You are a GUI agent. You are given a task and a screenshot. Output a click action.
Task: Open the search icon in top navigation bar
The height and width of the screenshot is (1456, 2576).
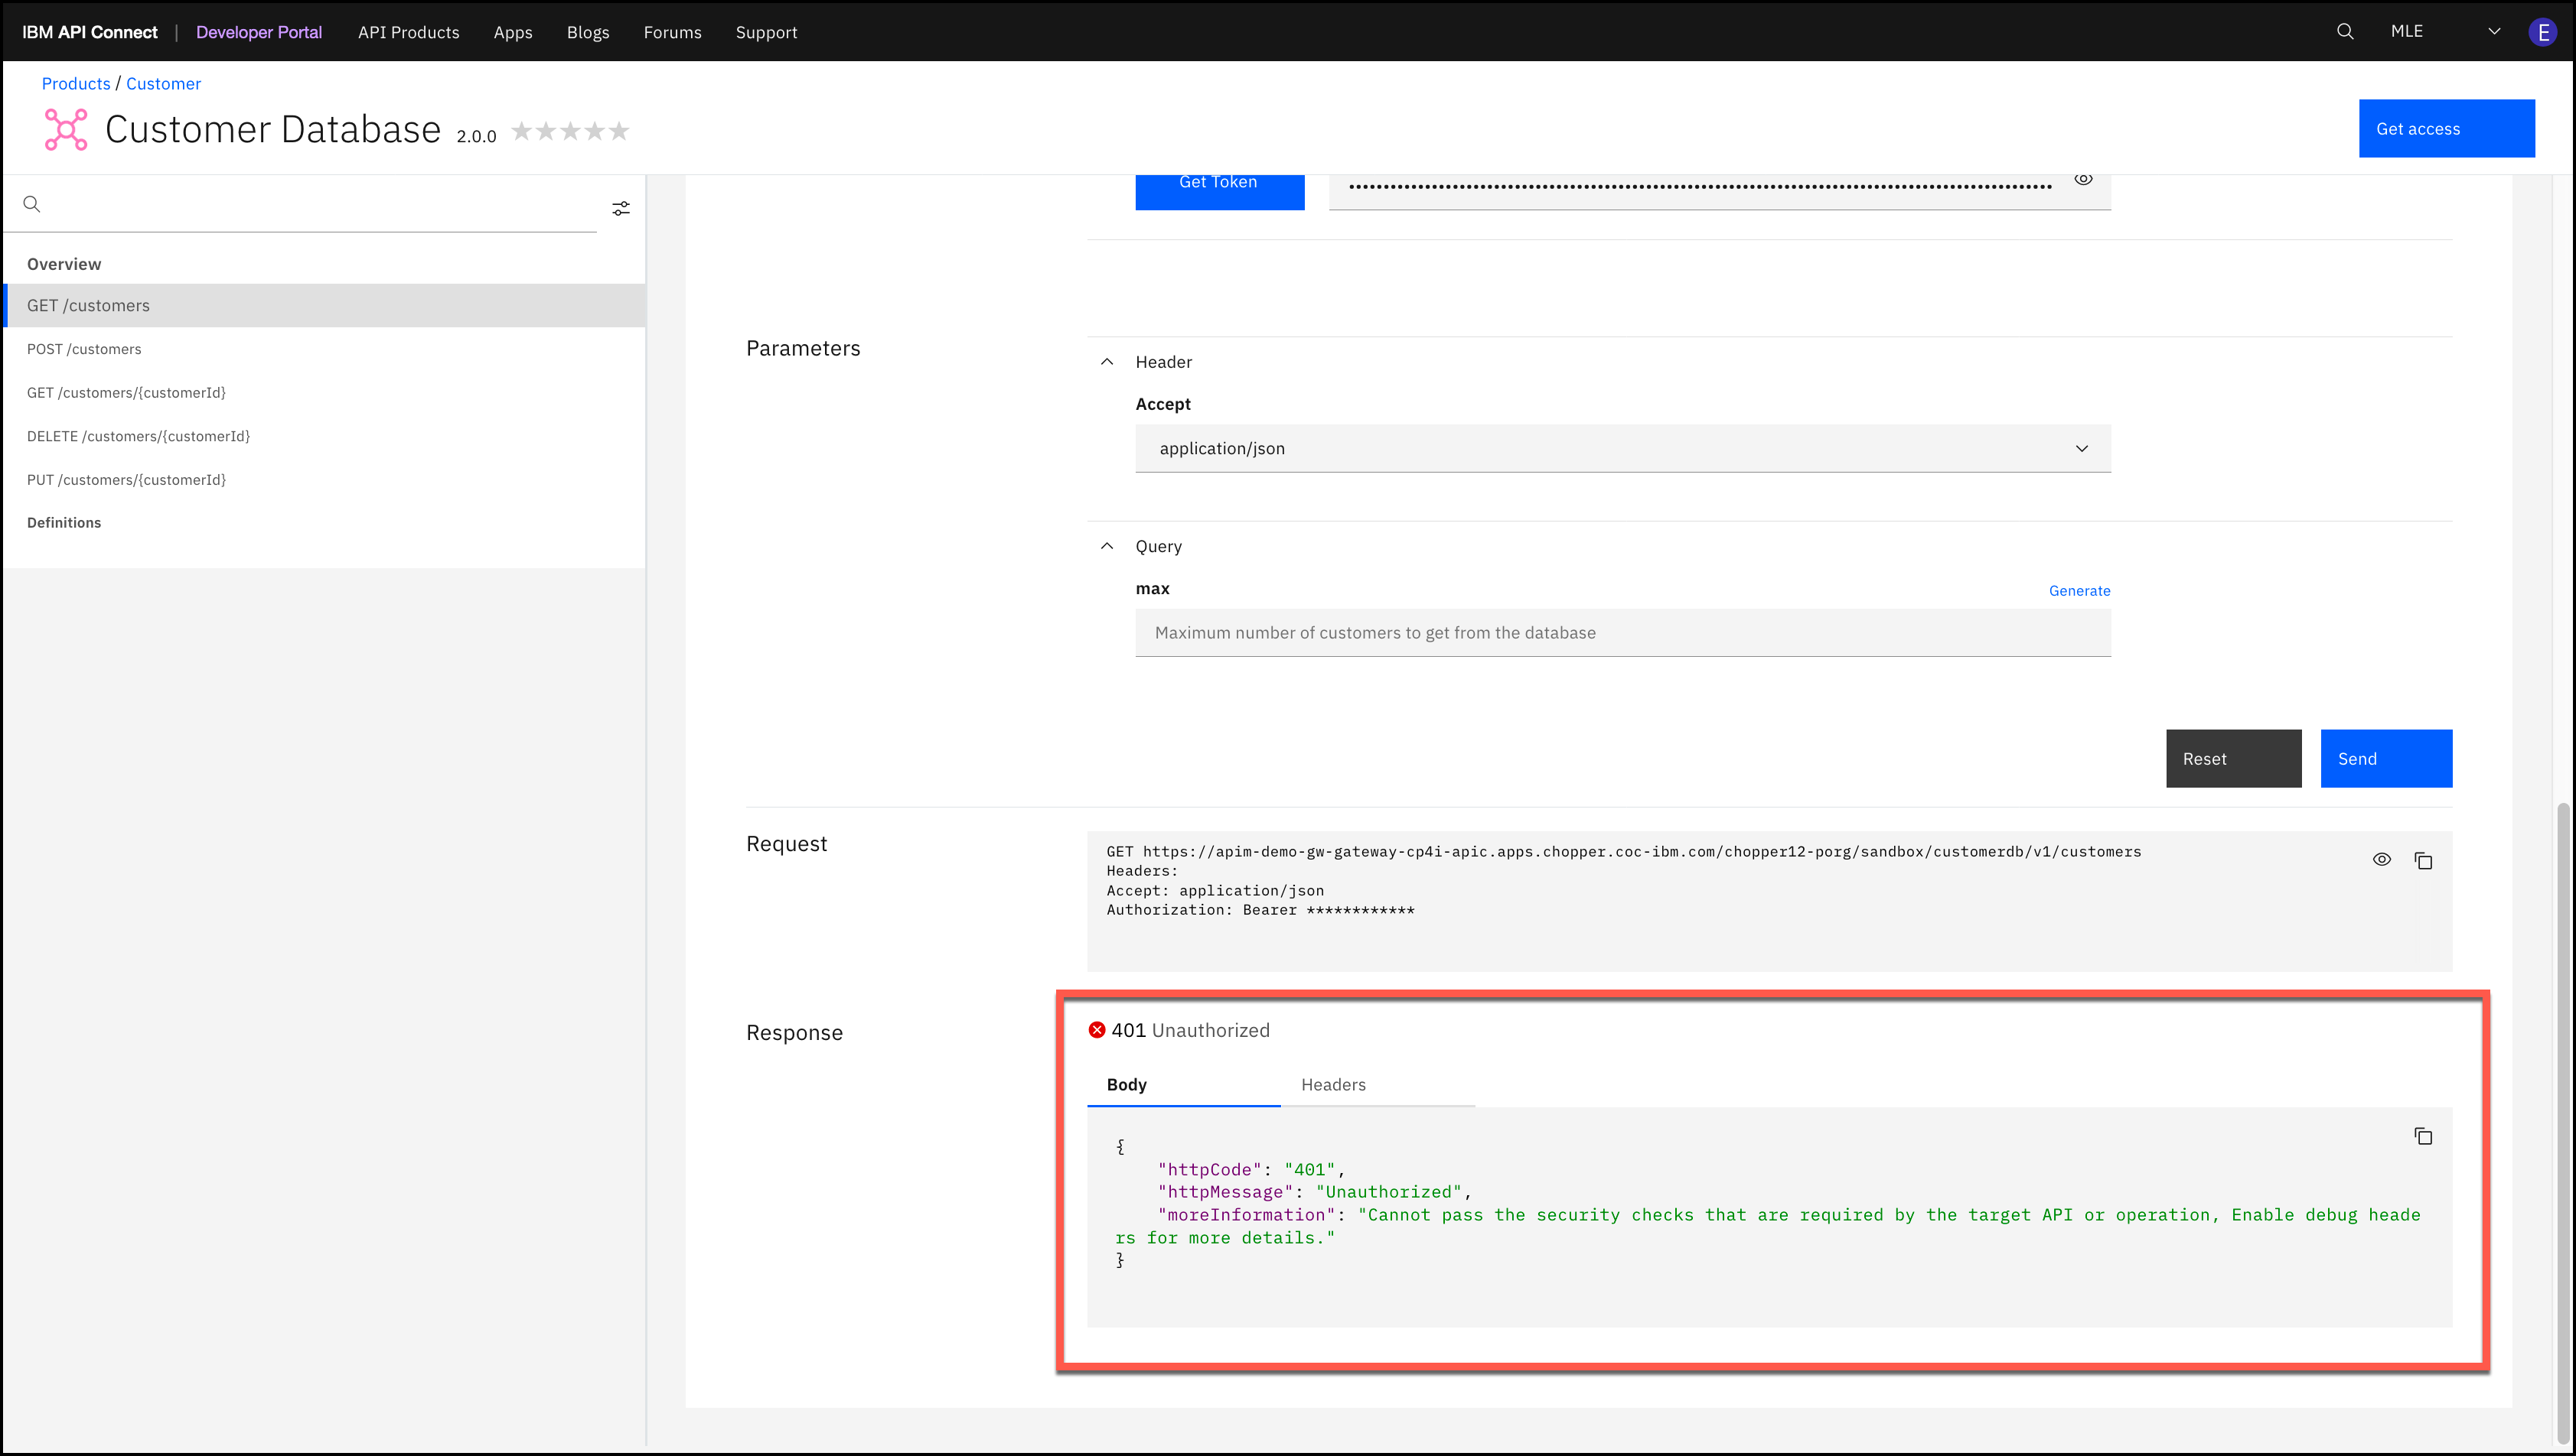point(2345,31)
